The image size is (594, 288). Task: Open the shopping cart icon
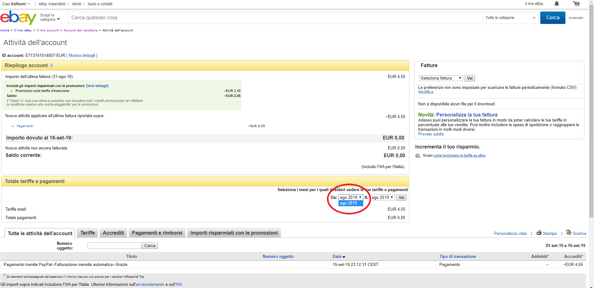576,4
